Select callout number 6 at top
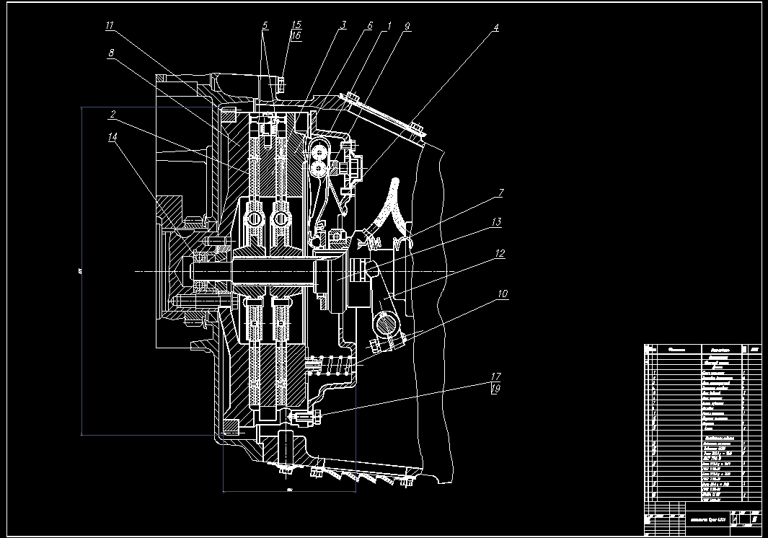The image size is (768, 538). (370, 25)
